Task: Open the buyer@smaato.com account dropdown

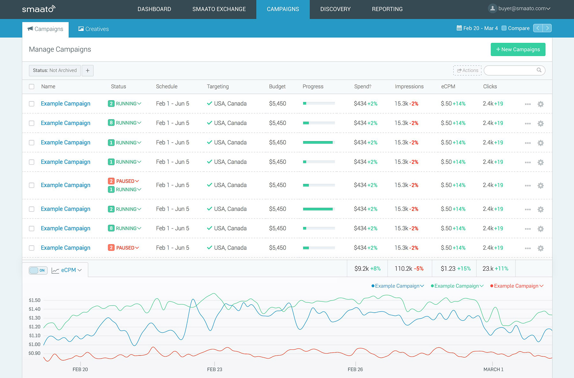Action: point(524,9)
